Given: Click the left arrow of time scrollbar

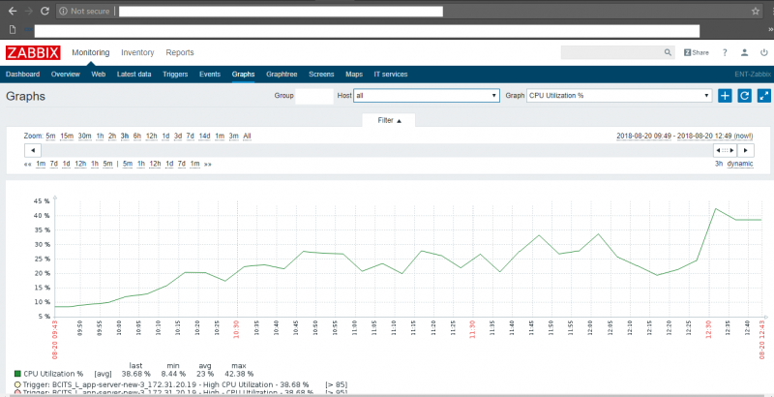Looking at the screenshot, I should tap(33, 151).
